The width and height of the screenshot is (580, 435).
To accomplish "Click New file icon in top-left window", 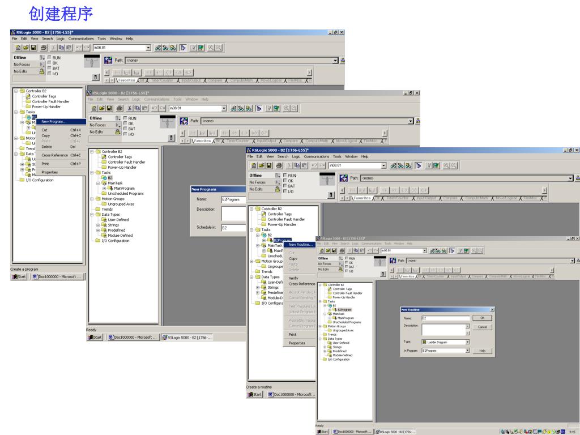I will pos(18,48).
